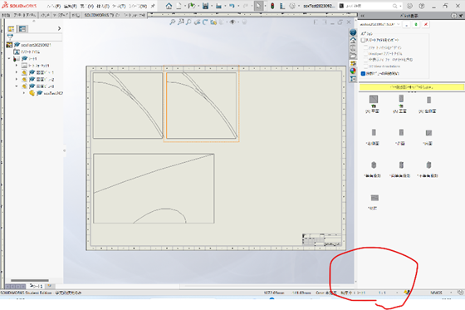Open the File (F) menu

(54, 6)
